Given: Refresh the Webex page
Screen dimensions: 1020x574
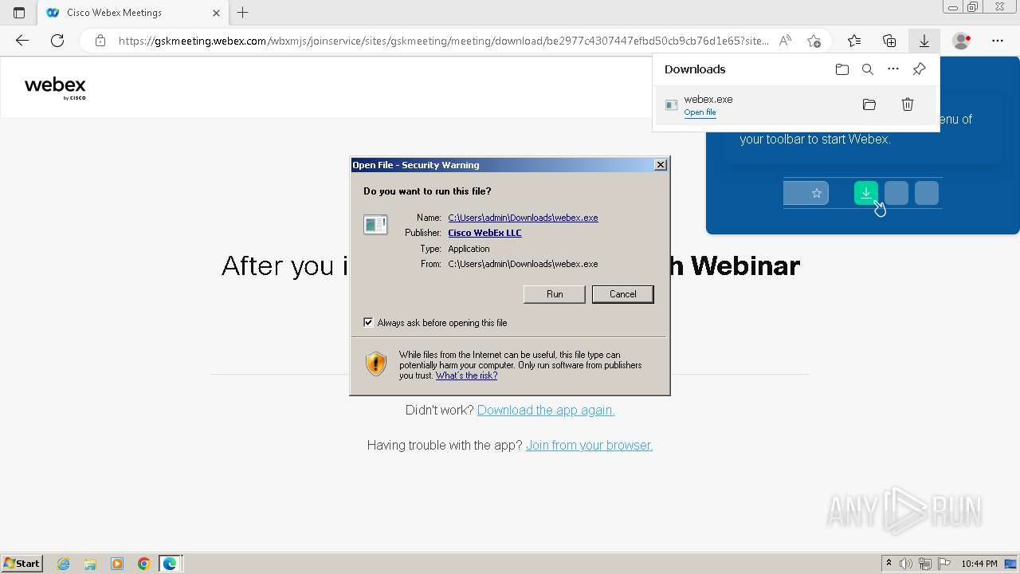Looking at the screenshot, I should (x=57, y=41).
